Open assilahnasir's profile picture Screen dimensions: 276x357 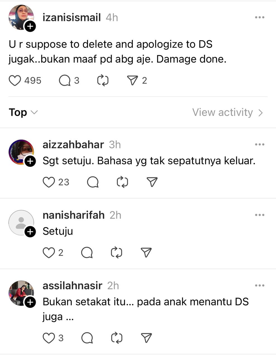point(21,293)
